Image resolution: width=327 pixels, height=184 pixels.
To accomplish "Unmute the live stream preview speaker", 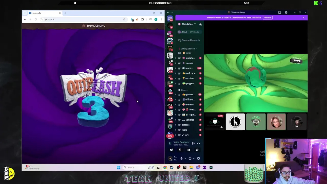I will 221,127.
